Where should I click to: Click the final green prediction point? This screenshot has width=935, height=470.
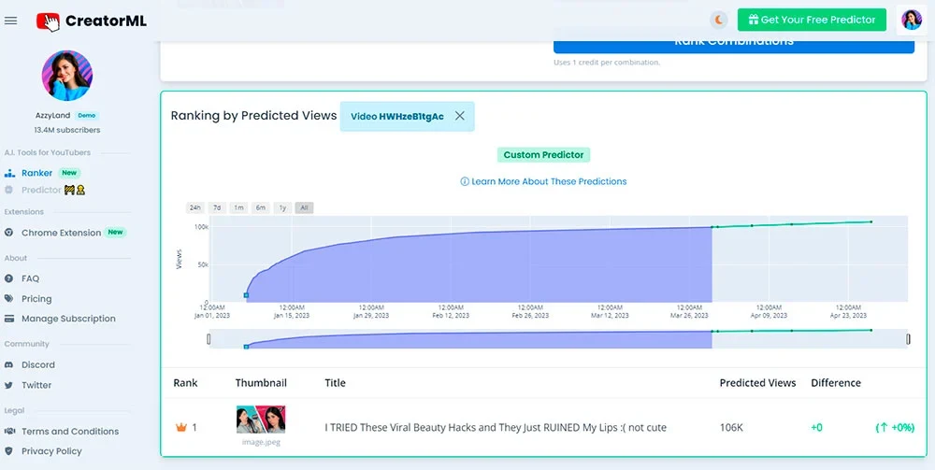click(x=870, y=222)
